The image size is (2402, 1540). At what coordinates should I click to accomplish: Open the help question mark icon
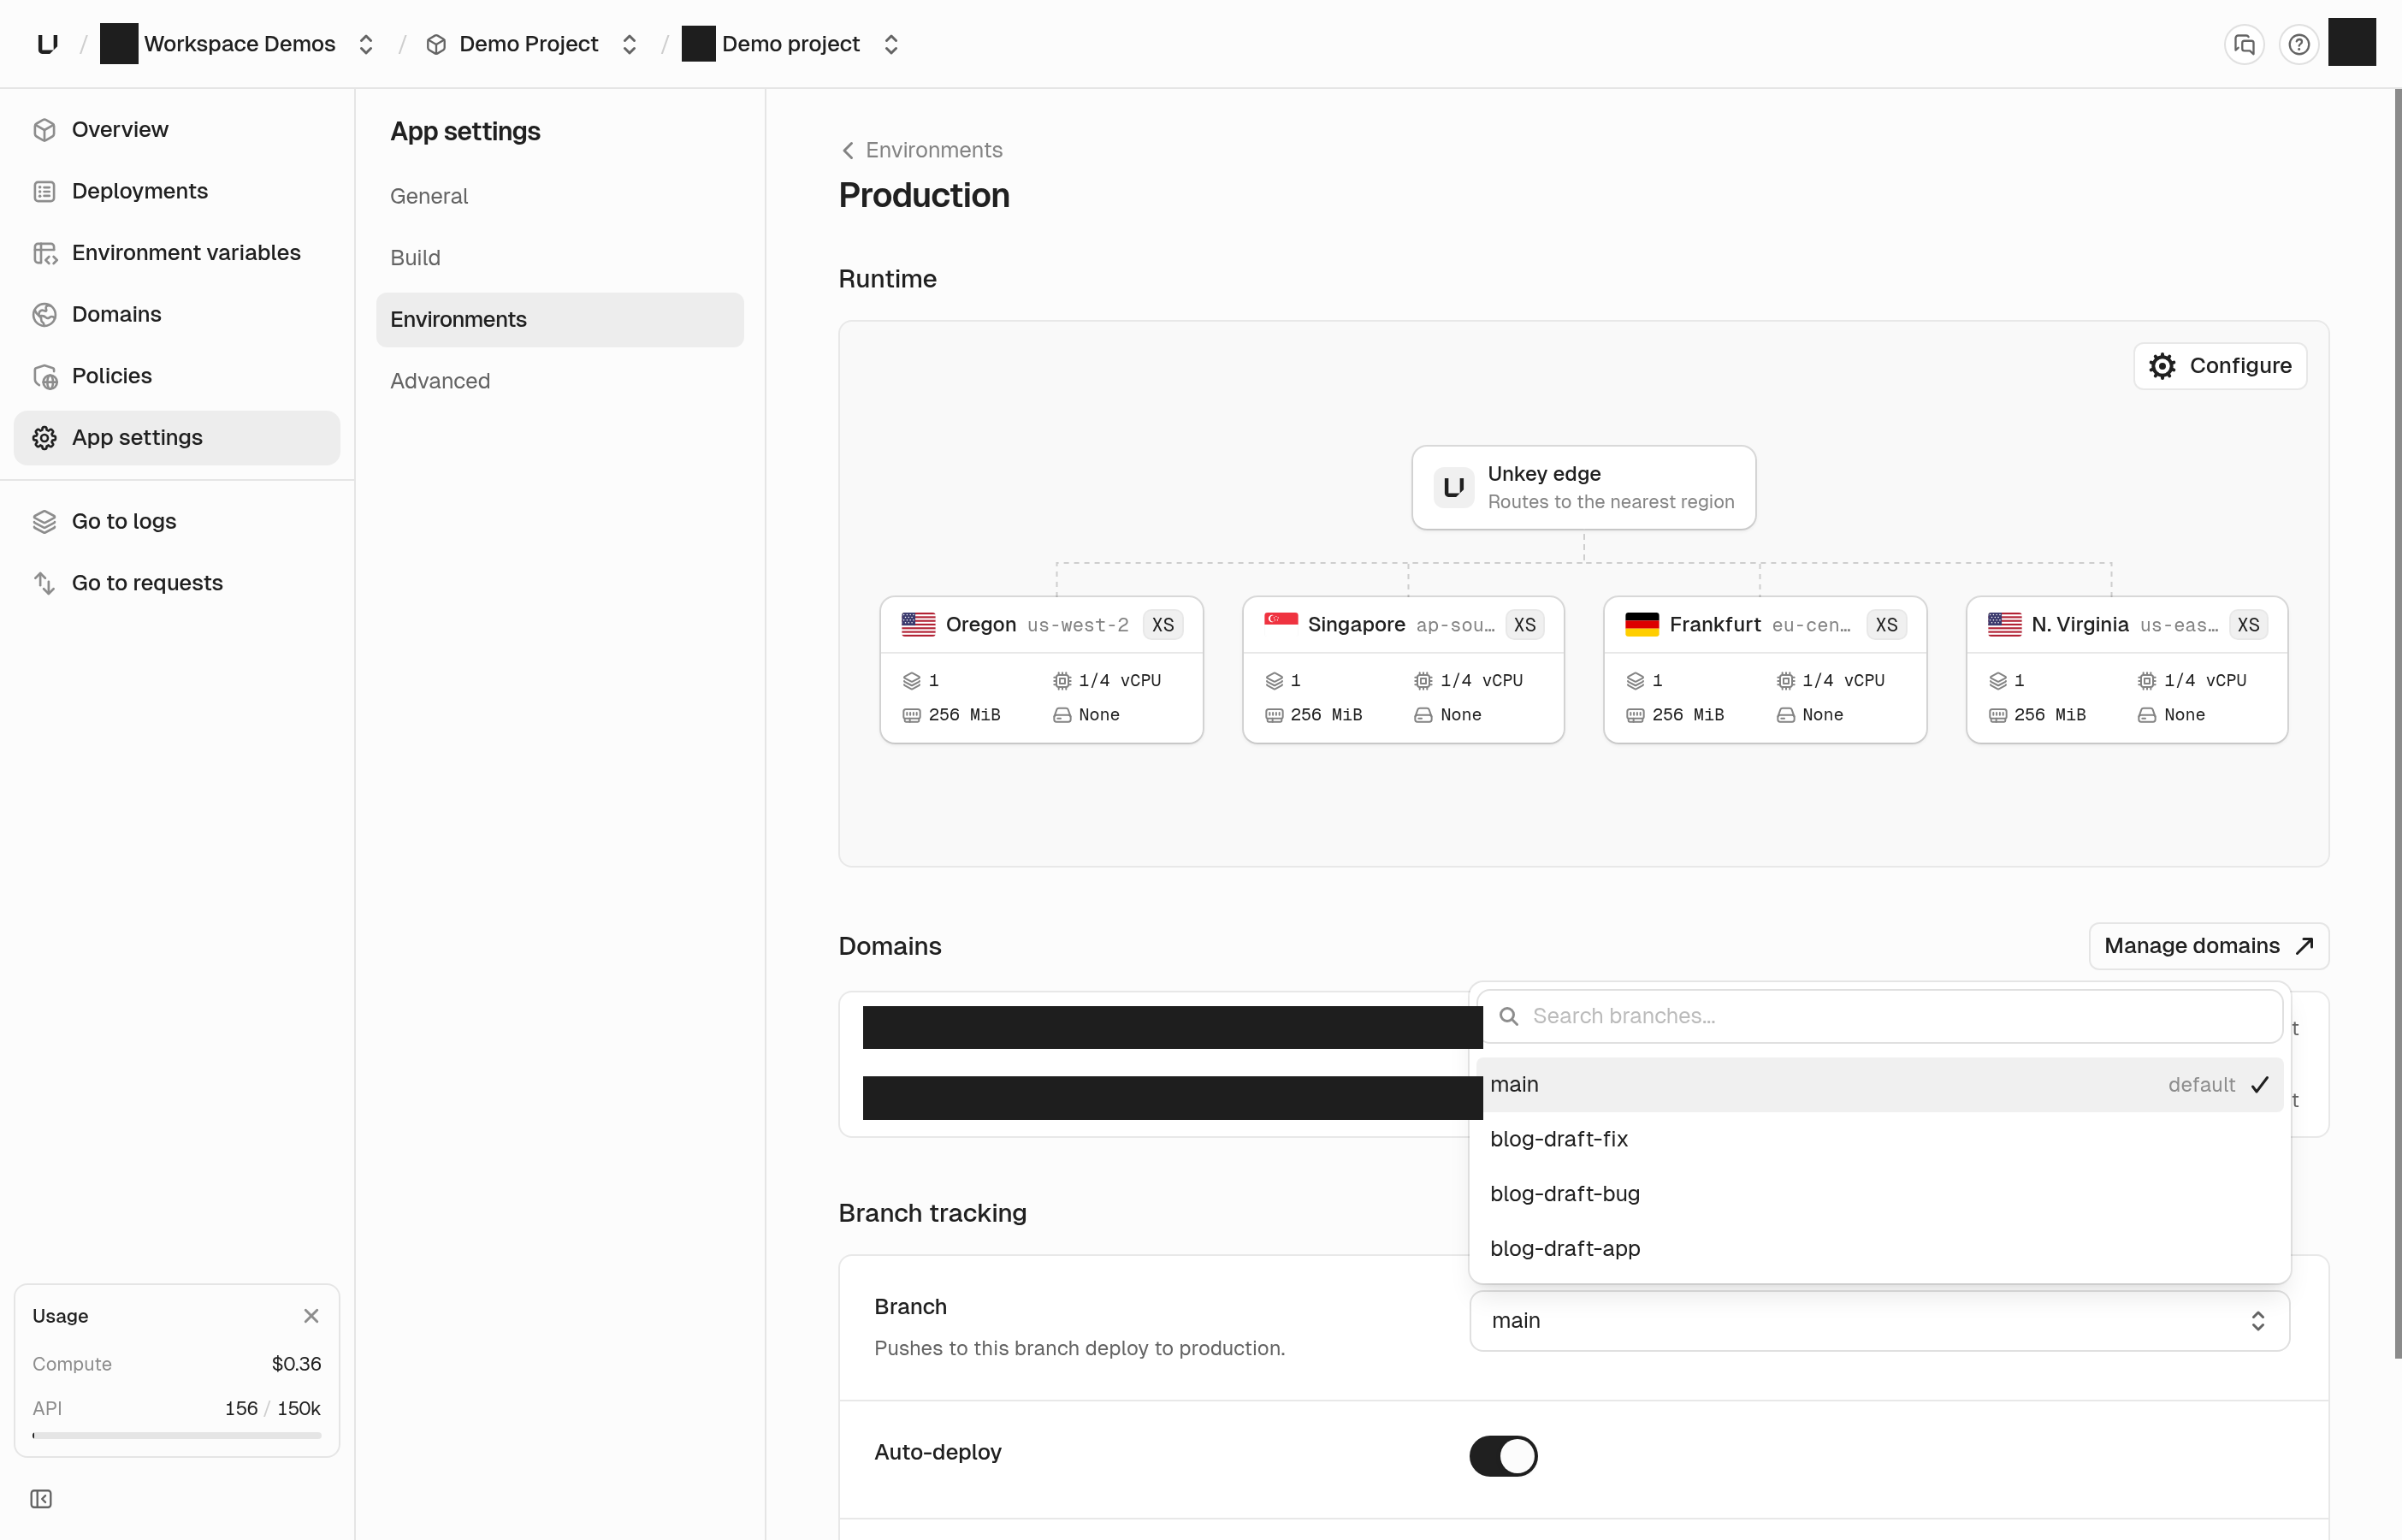coord(2299,44)
